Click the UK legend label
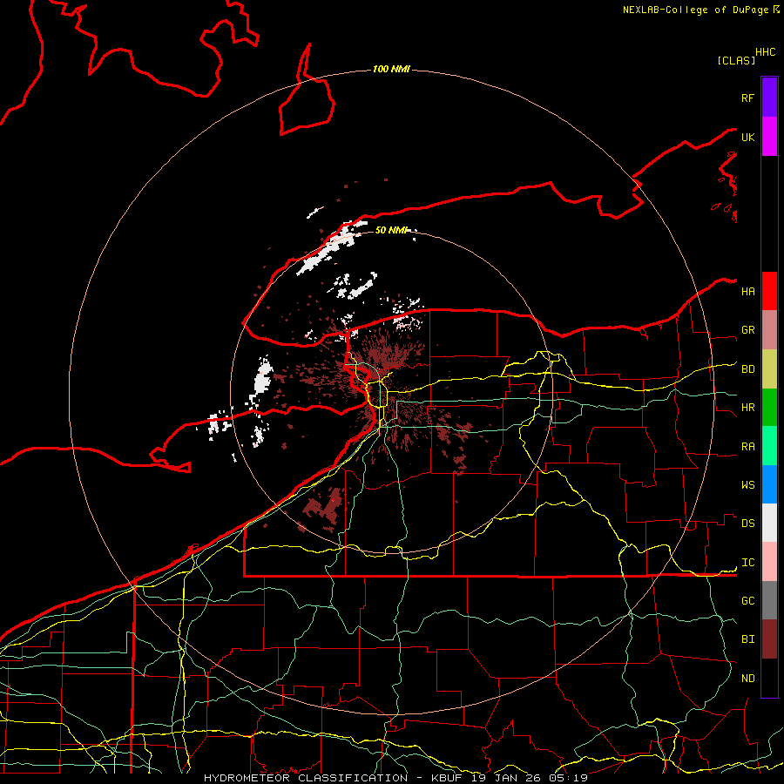This screenshot has width=784, height=784. click(x=747, y=137)
